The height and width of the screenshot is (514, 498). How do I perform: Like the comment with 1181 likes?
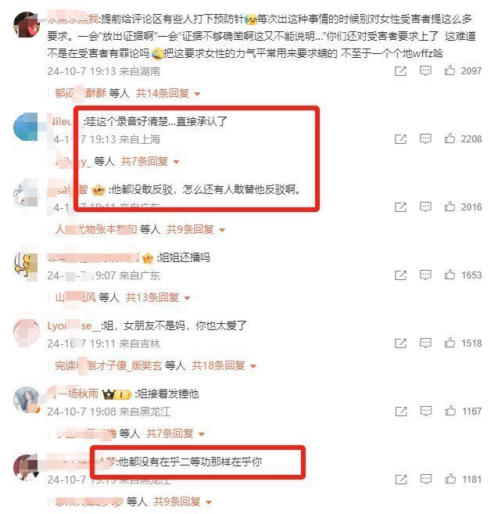click(x=450, y=479)
